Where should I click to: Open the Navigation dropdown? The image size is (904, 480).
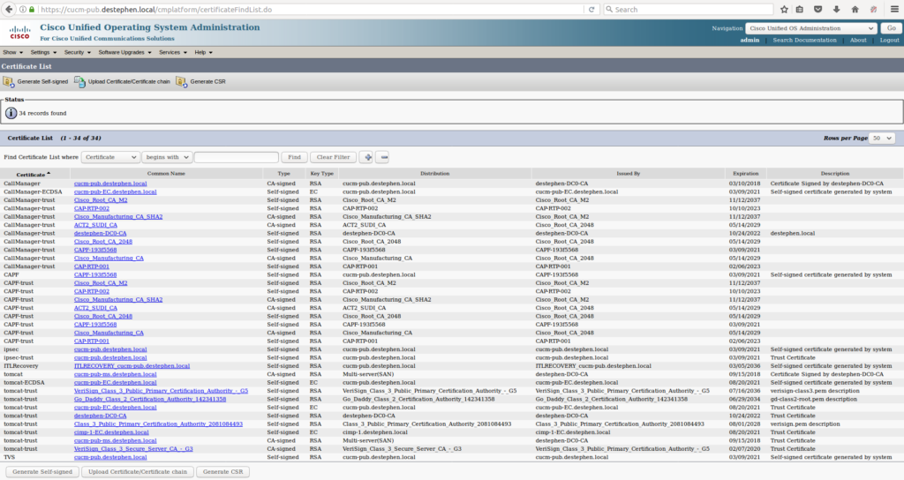click(811, 28)
